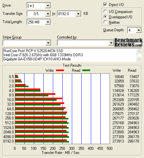Click the Write value 277309

(118, 137)
